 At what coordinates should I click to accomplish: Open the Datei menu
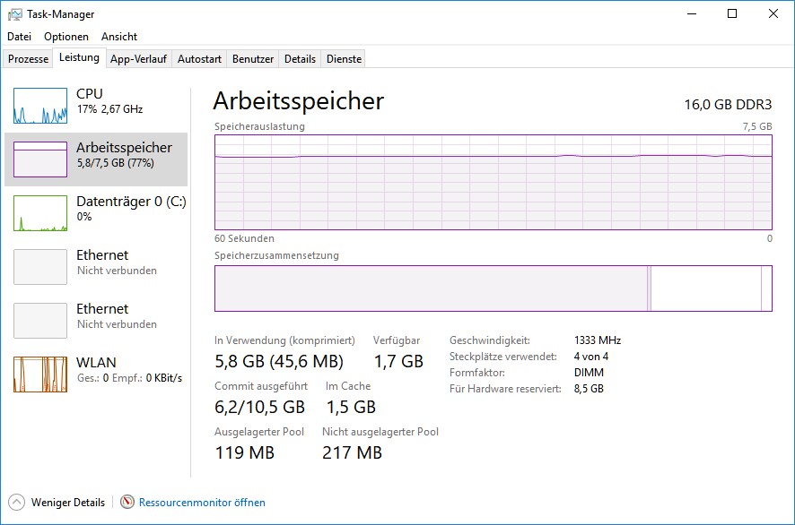coord(19,37)
